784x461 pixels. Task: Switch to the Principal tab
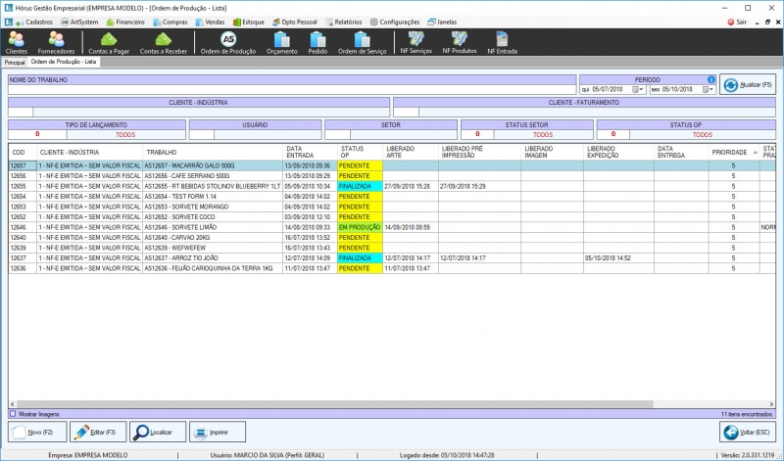[x=15, y=63]
